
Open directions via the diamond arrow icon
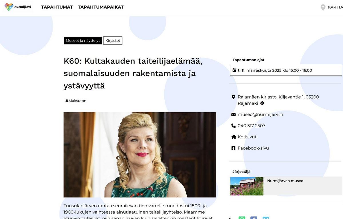coord(262,103)
